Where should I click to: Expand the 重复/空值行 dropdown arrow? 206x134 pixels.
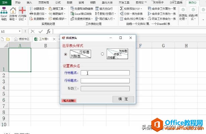115,14
